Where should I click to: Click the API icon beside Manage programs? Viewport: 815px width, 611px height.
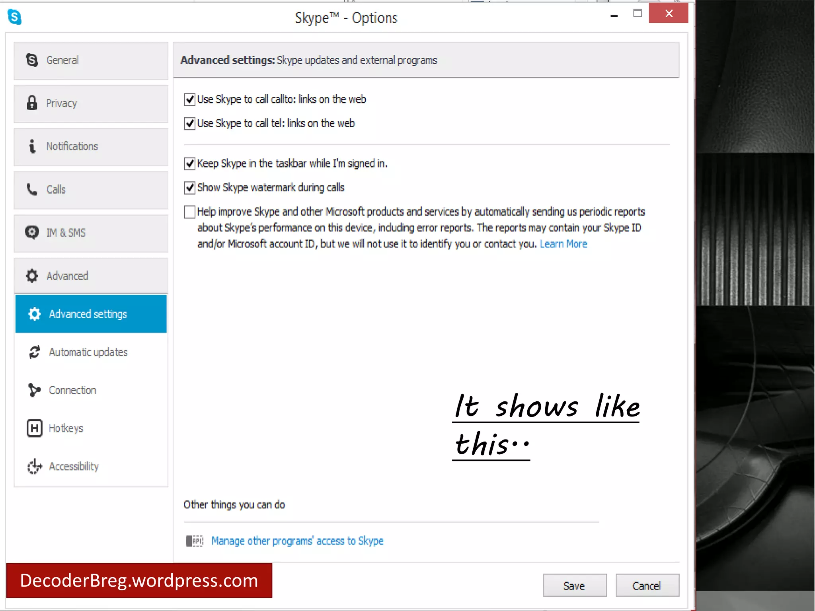pyautogui.click(x=195, y=541)
